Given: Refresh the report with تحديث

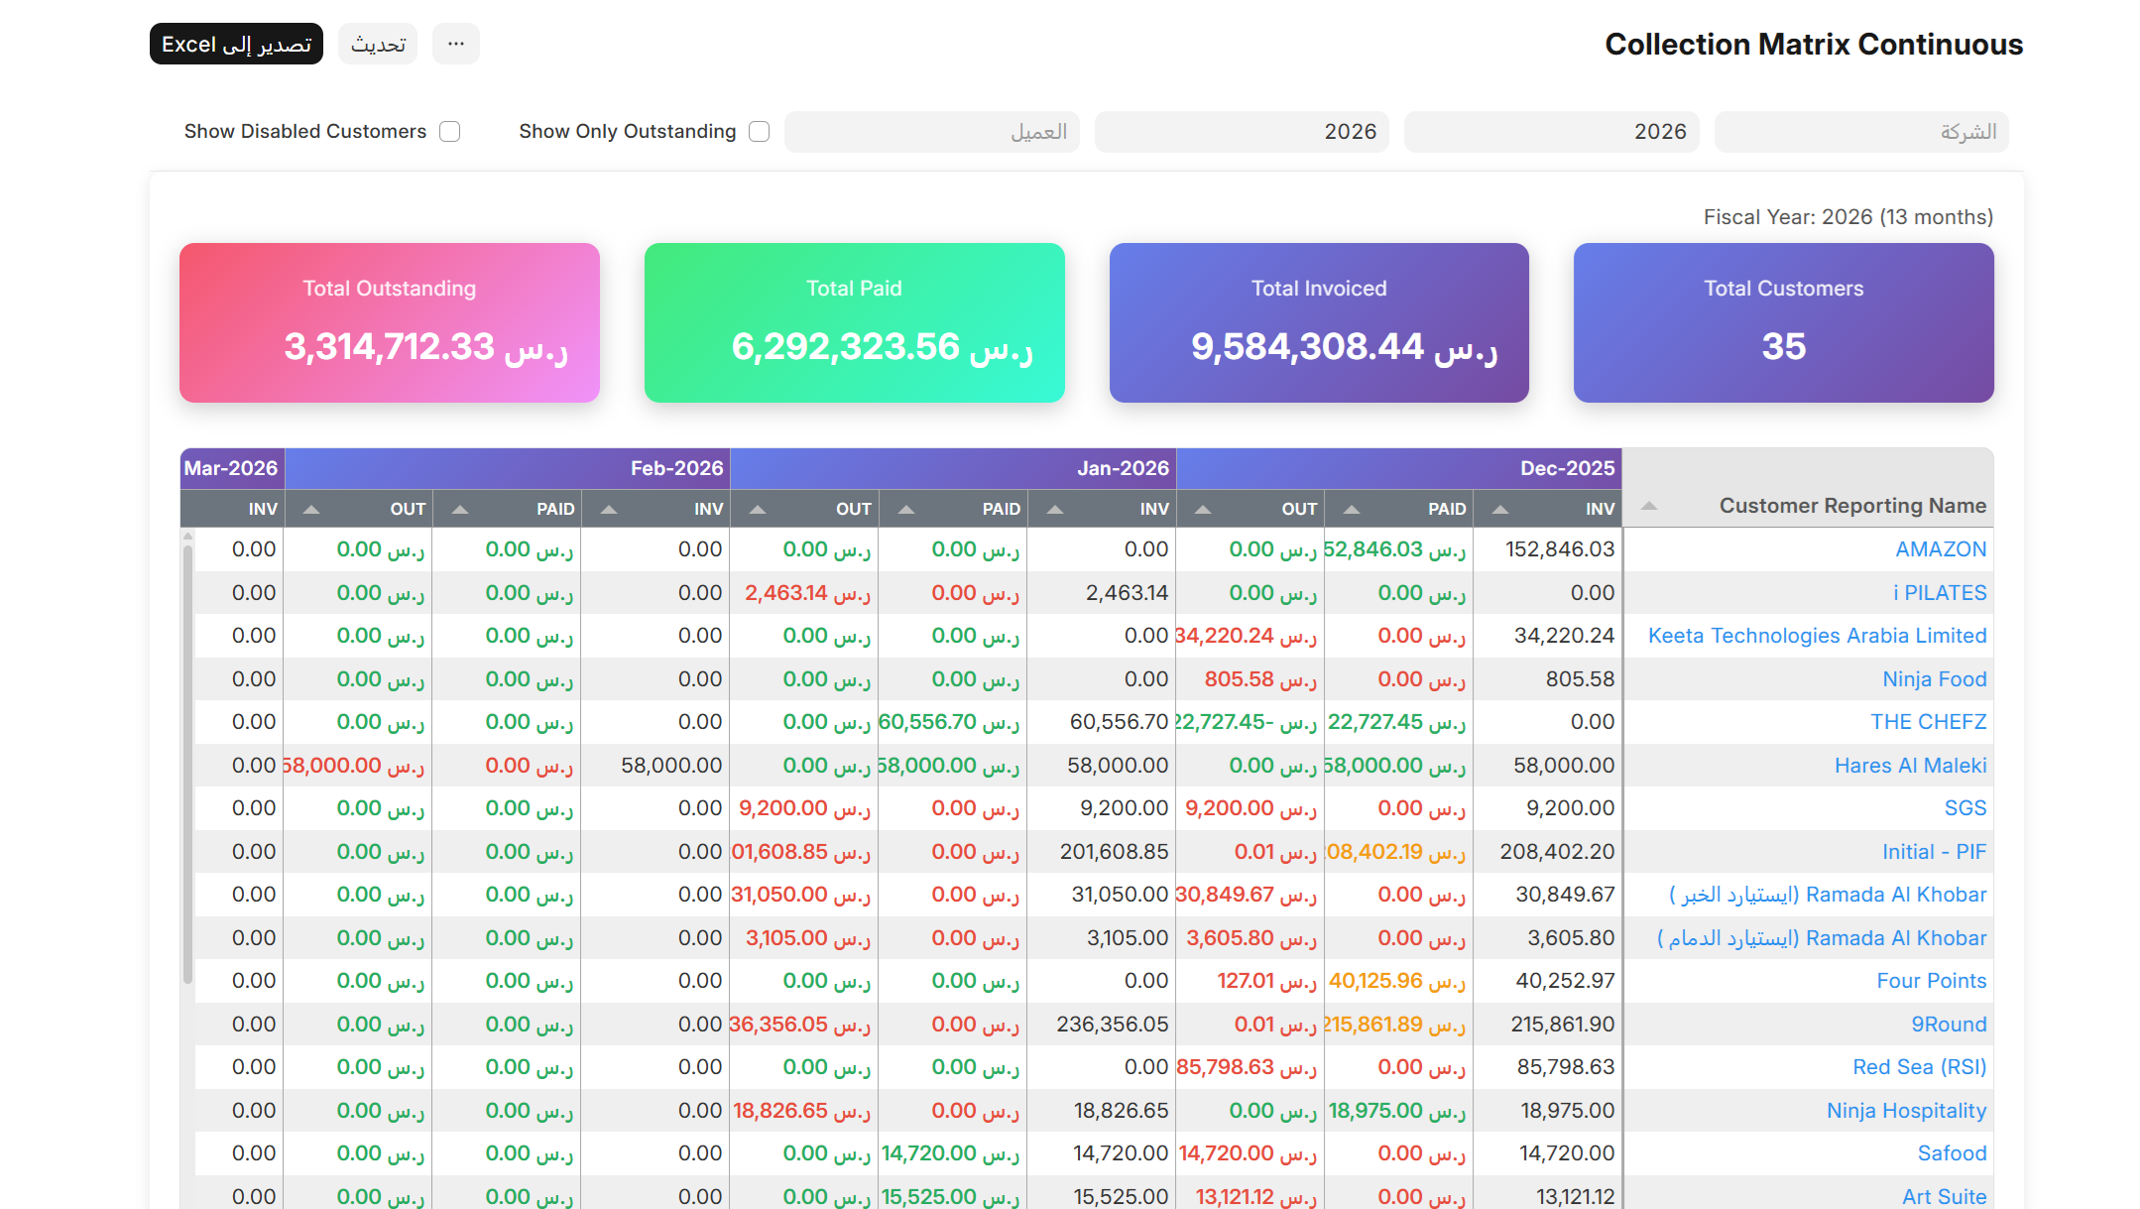Looking at the screenshot, I should (x=377, y=44).
